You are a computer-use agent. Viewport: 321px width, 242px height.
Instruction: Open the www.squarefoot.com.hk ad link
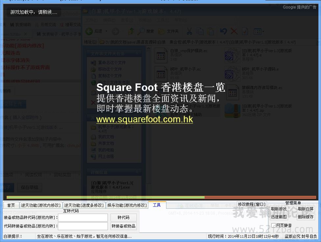click(144, 119)
